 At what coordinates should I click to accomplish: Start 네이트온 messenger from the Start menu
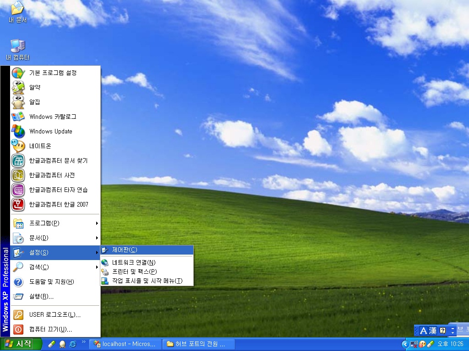click(x=55, y=146)
